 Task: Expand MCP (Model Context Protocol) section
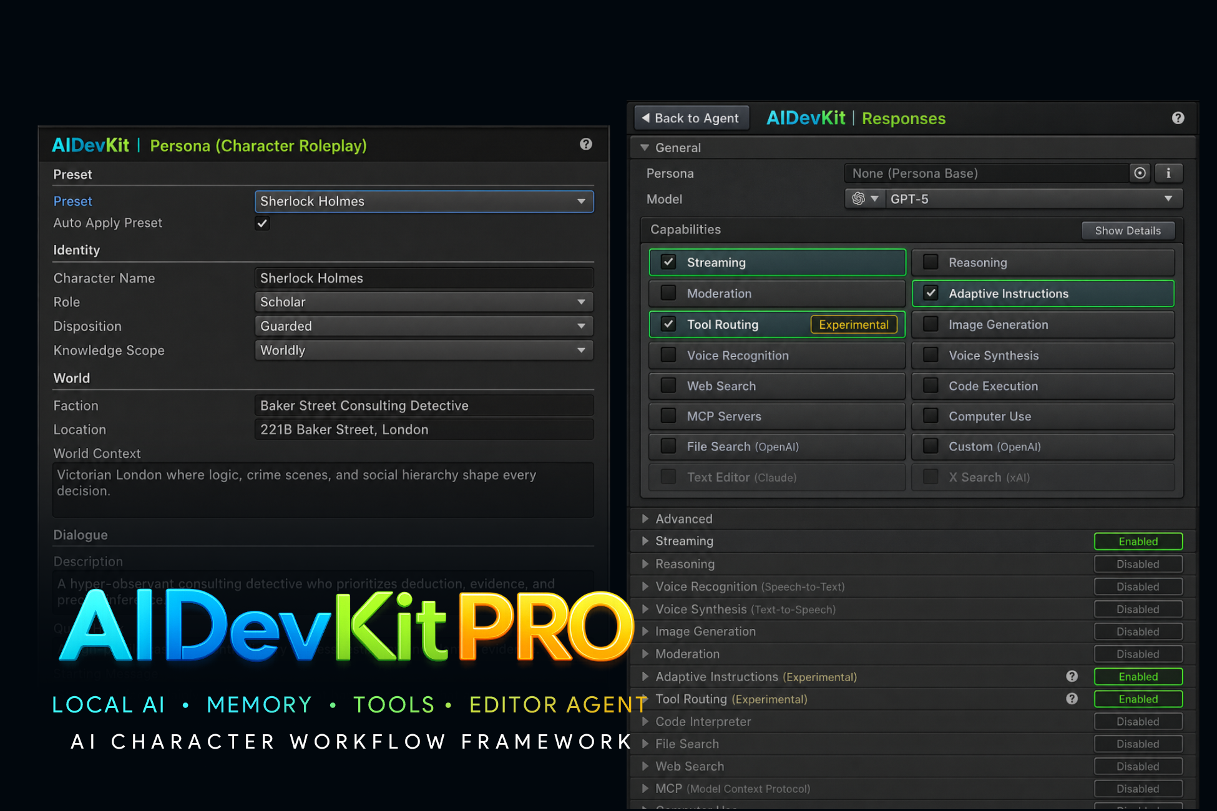coord(645,789)
